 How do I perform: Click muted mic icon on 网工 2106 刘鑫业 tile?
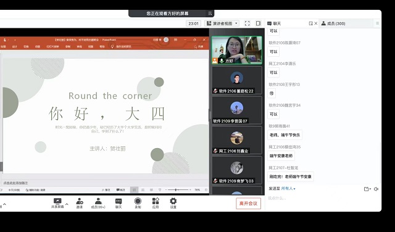click(x=215, y=151)
